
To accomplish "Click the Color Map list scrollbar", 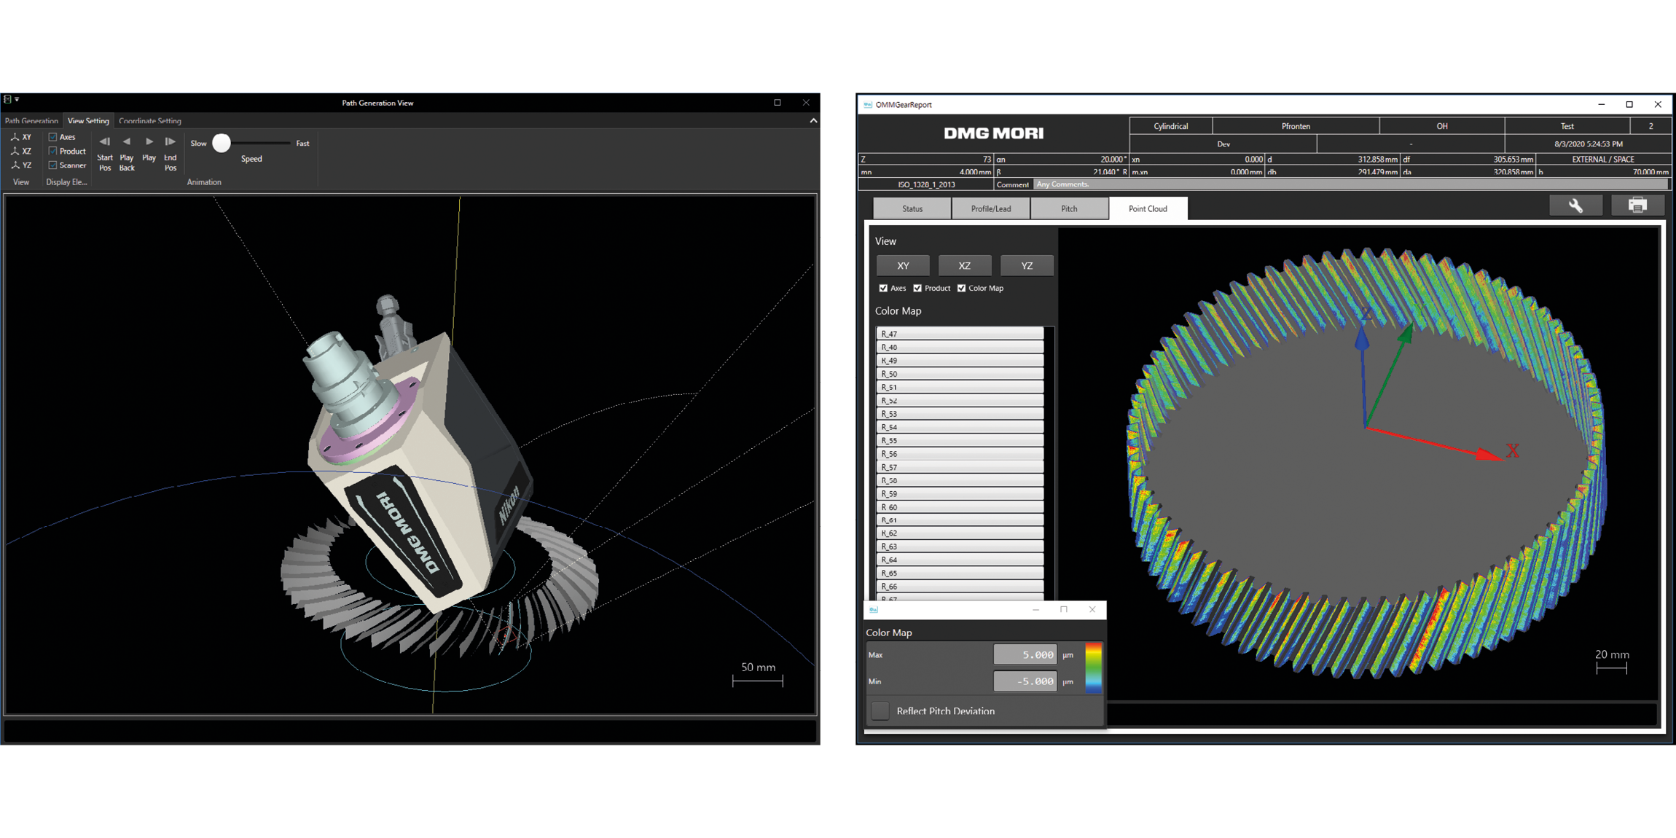I will [1049, 463].
